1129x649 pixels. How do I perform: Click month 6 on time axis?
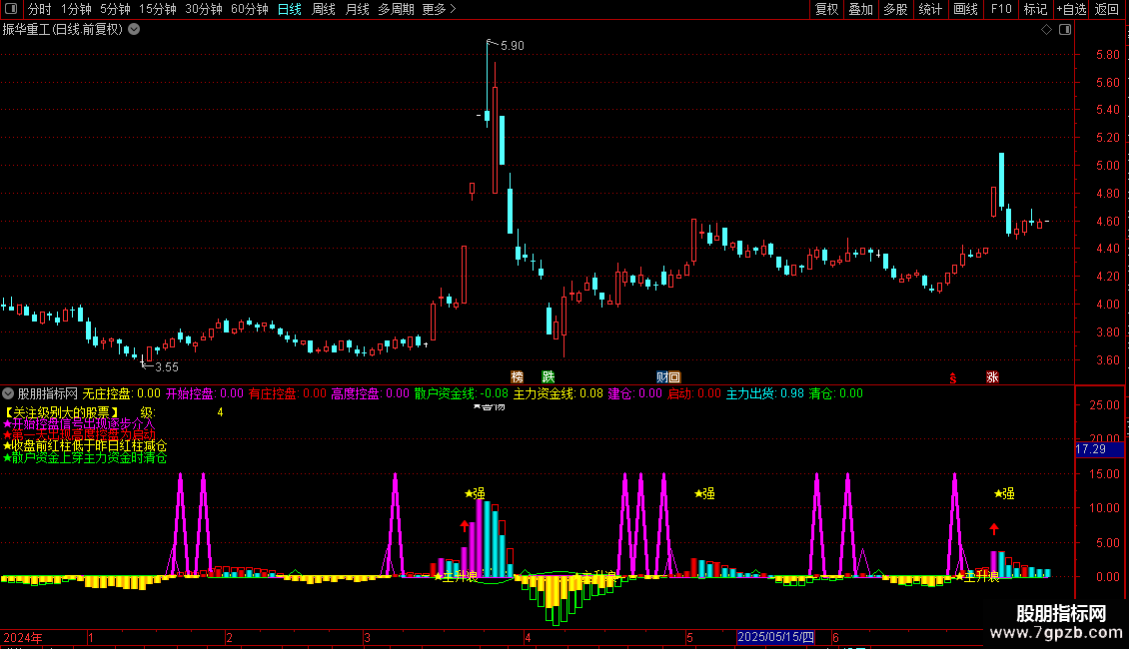click(x=835, y=637)
